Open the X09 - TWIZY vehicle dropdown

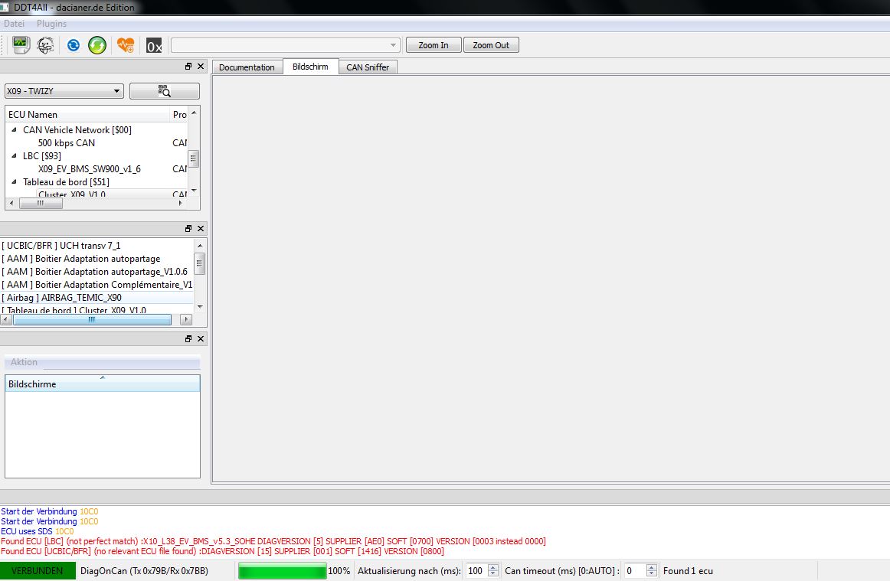(x=64, y=91)
